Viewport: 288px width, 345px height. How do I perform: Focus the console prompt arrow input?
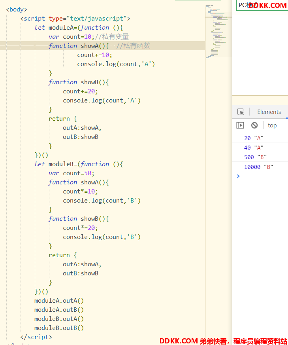pyautogui.click(x=238, y=176)
